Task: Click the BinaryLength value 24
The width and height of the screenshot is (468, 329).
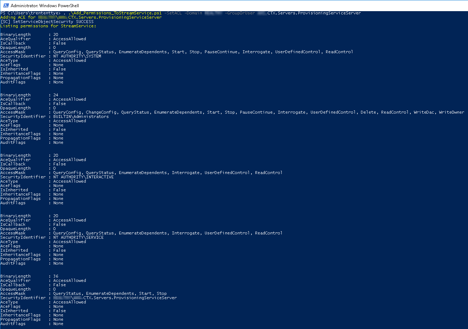Action: coord(56,95)
